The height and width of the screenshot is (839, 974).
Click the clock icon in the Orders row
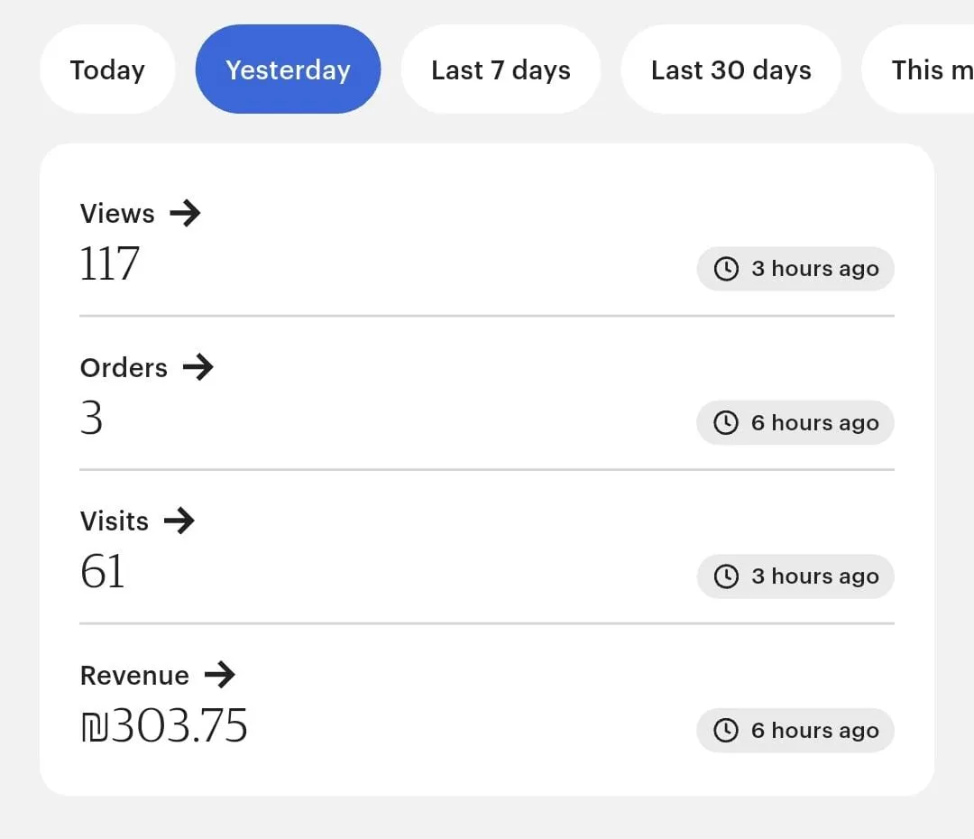pos(726,423)
